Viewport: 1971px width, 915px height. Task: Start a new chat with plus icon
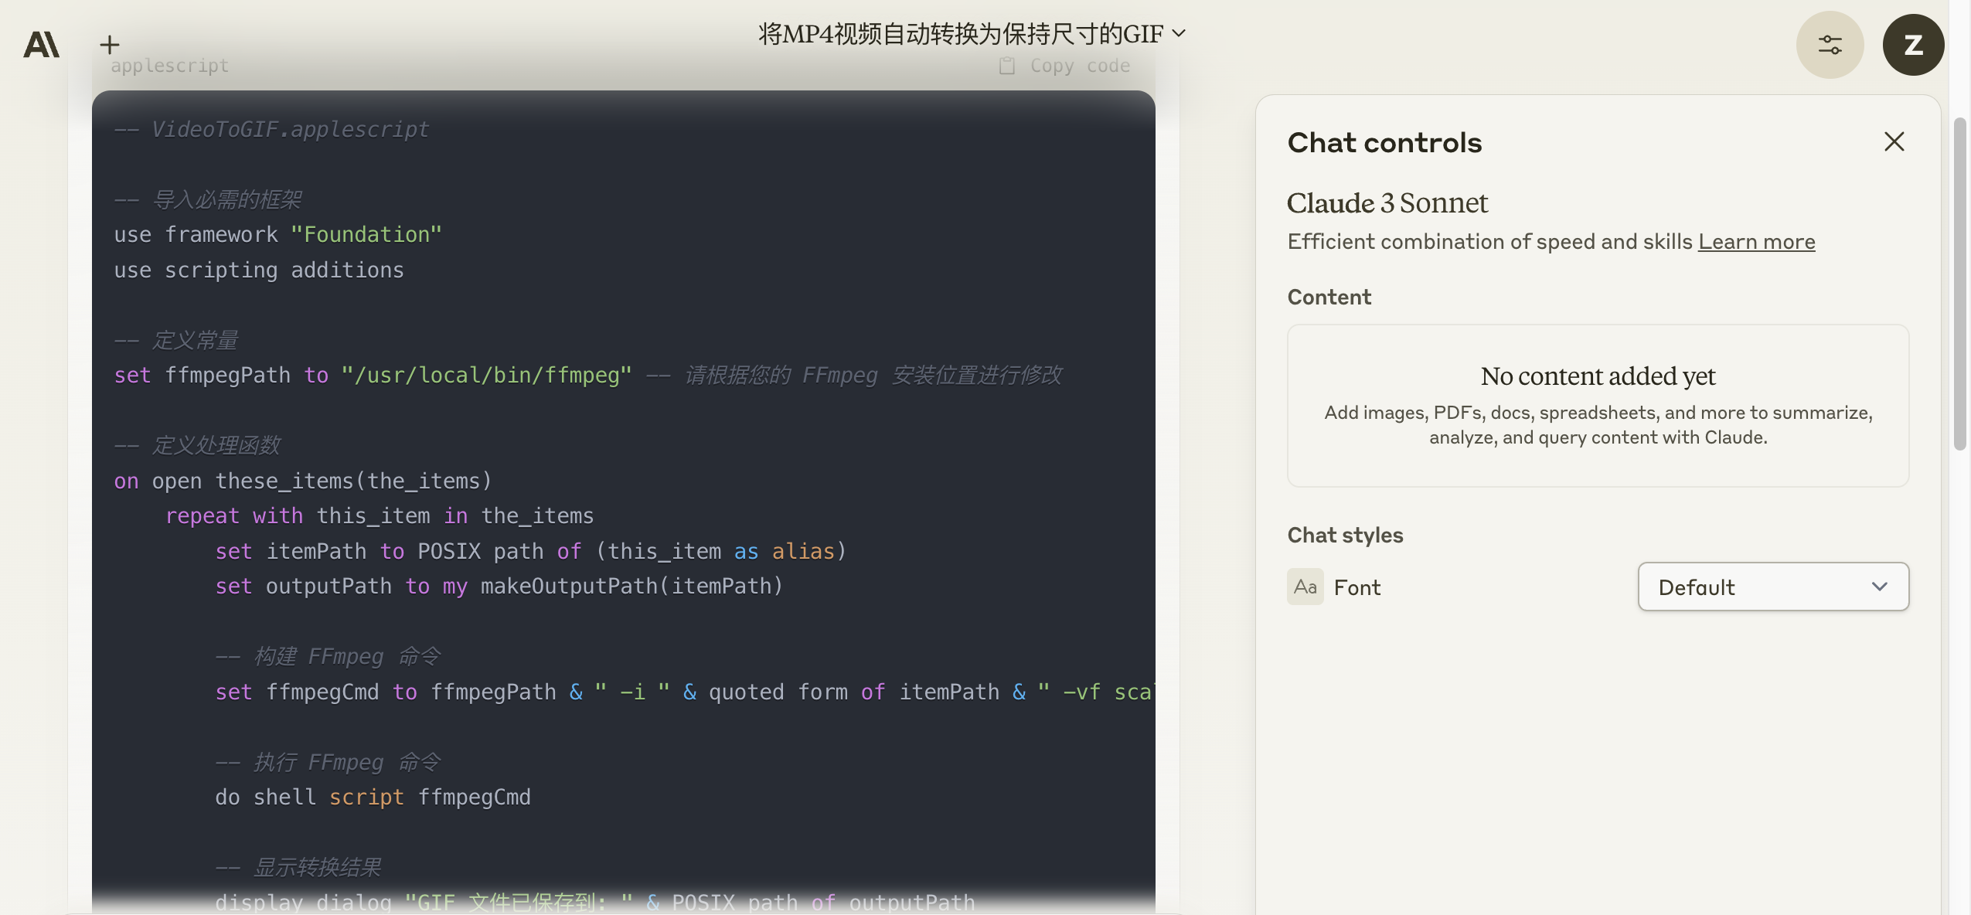point(110,45)
